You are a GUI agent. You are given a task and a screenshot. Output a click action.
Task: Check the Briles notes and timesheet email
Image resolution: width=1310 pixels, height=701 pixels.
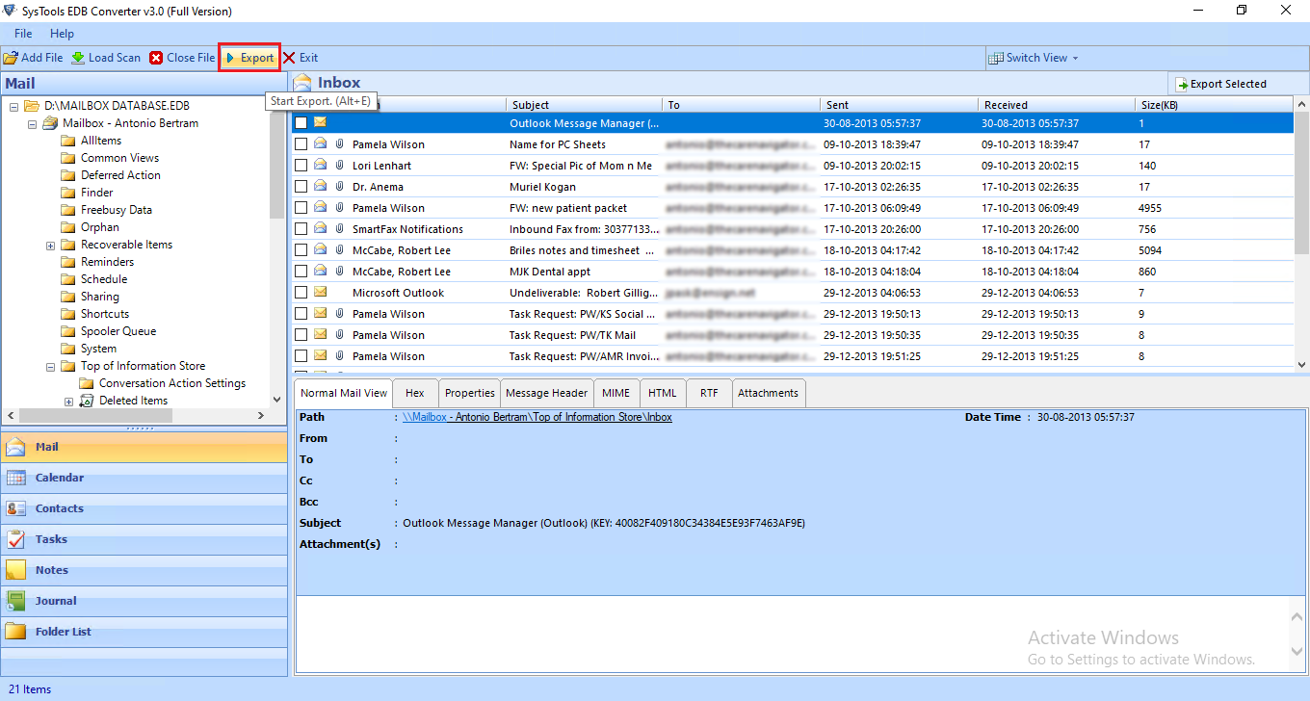coord(301,250)
